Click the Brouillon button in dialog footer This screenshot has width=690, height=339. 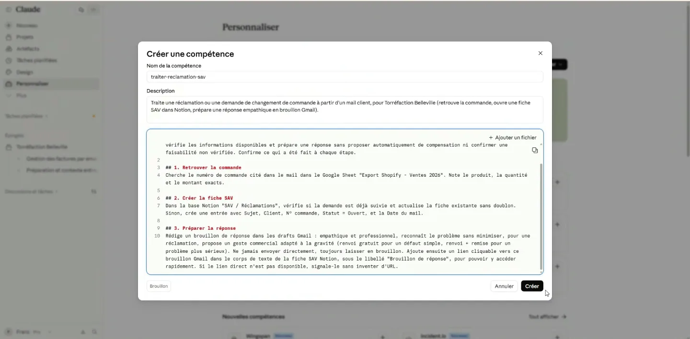(x=159, y=286)
